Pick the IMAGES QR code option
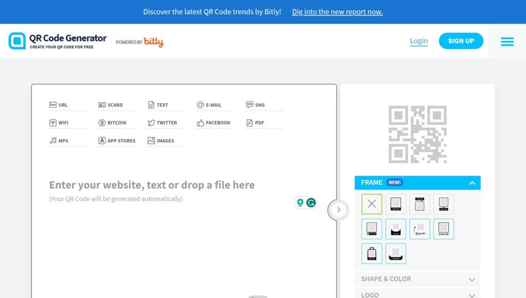 (164, 140)
